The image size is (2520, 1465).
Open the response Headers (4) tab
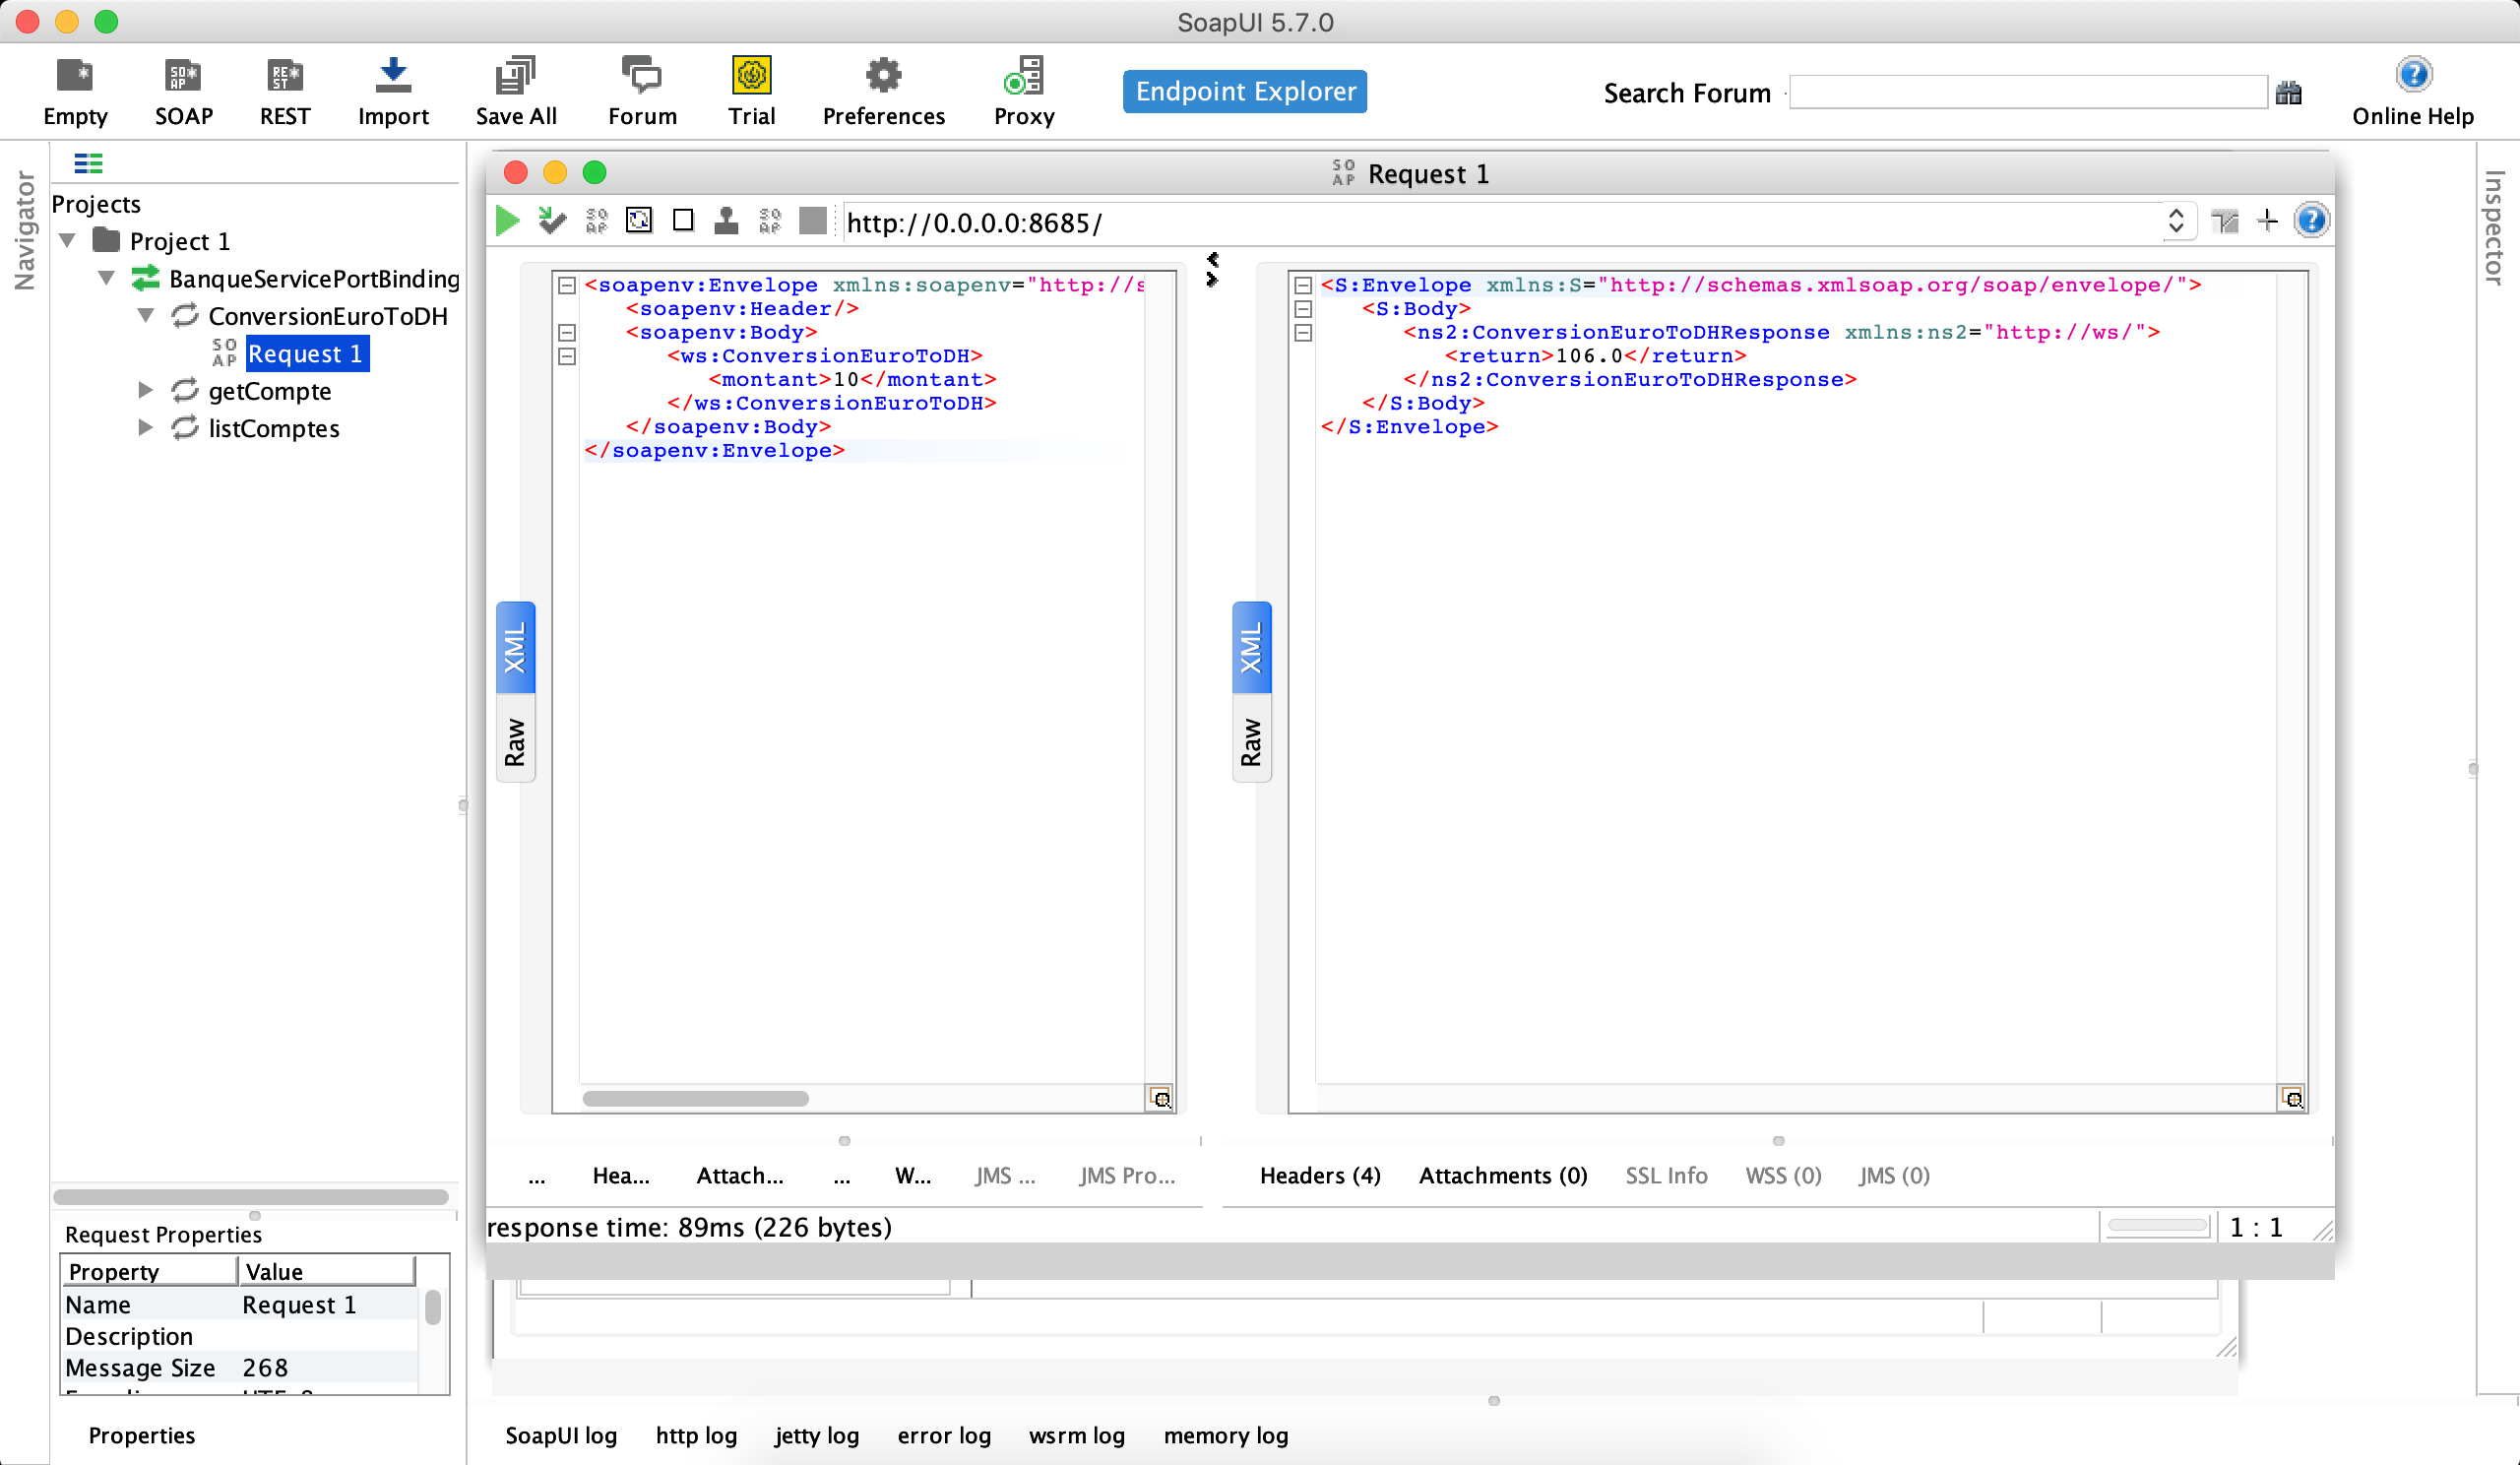coord(1320,1175)
